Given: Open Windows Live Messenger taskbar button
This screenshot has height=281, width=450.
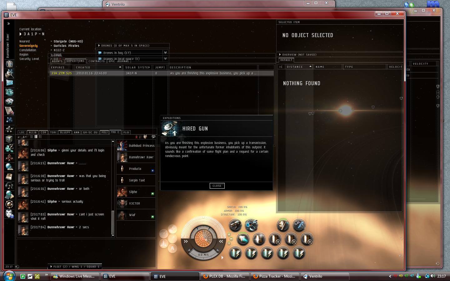Looking at the screenshot, I should tap(75, 276).
